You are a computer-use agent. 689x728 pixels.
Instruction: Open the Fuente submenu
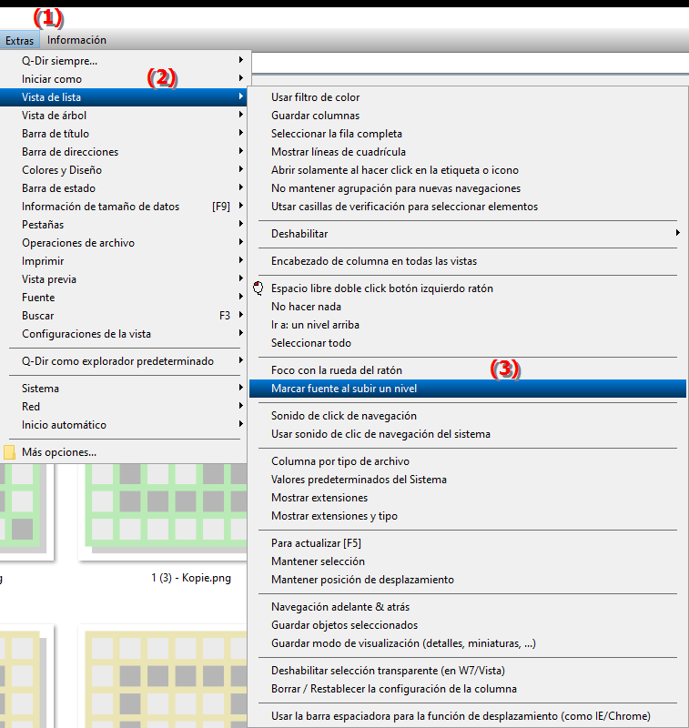(x=126, y=298)
